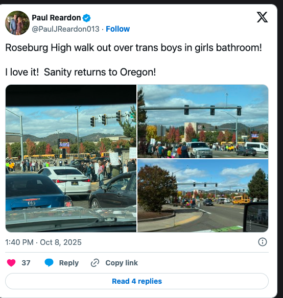Open the 1:40 PM Oct 8, 2025 timestamp

click(x=43, y=242)
